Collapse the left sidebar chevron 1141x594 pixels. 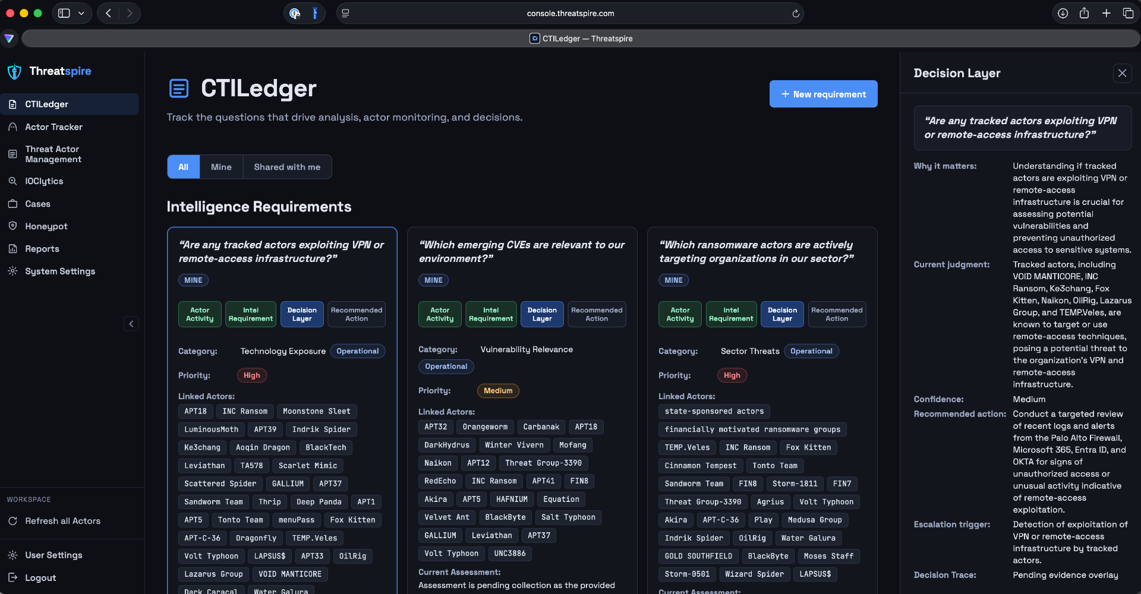131,324
